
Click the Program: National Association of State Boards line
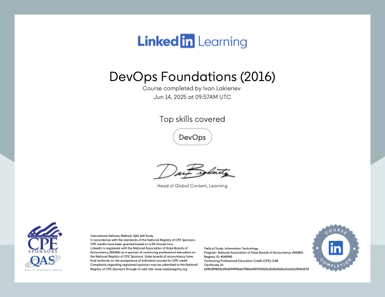tap(254, 252)
